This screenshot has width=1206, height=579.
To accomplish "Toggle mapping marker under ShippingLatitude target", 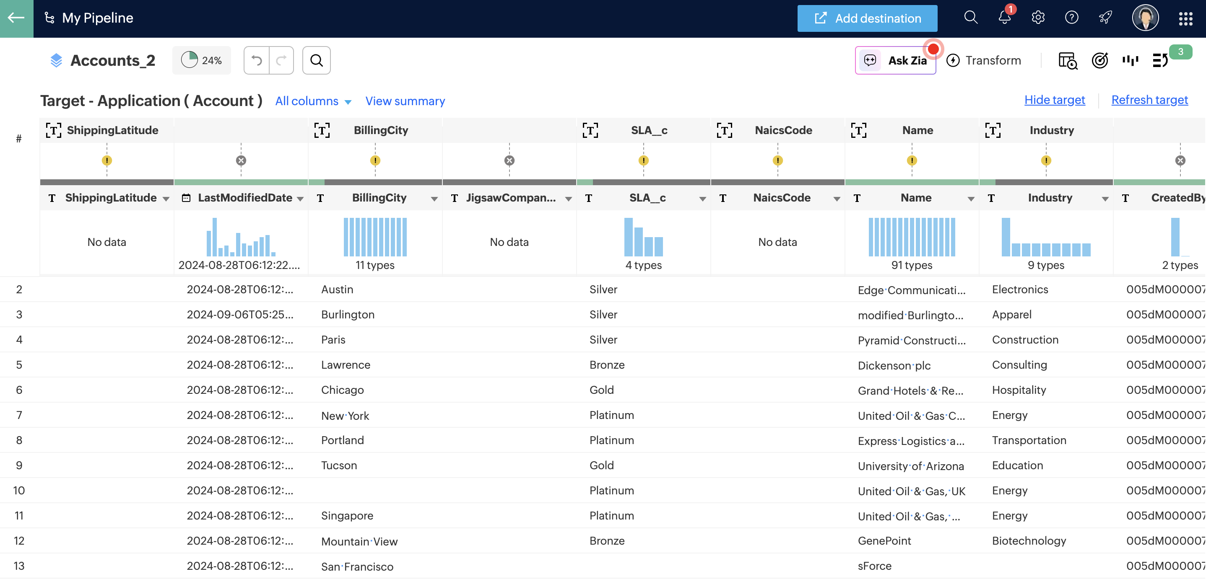I will coord(107,160).
